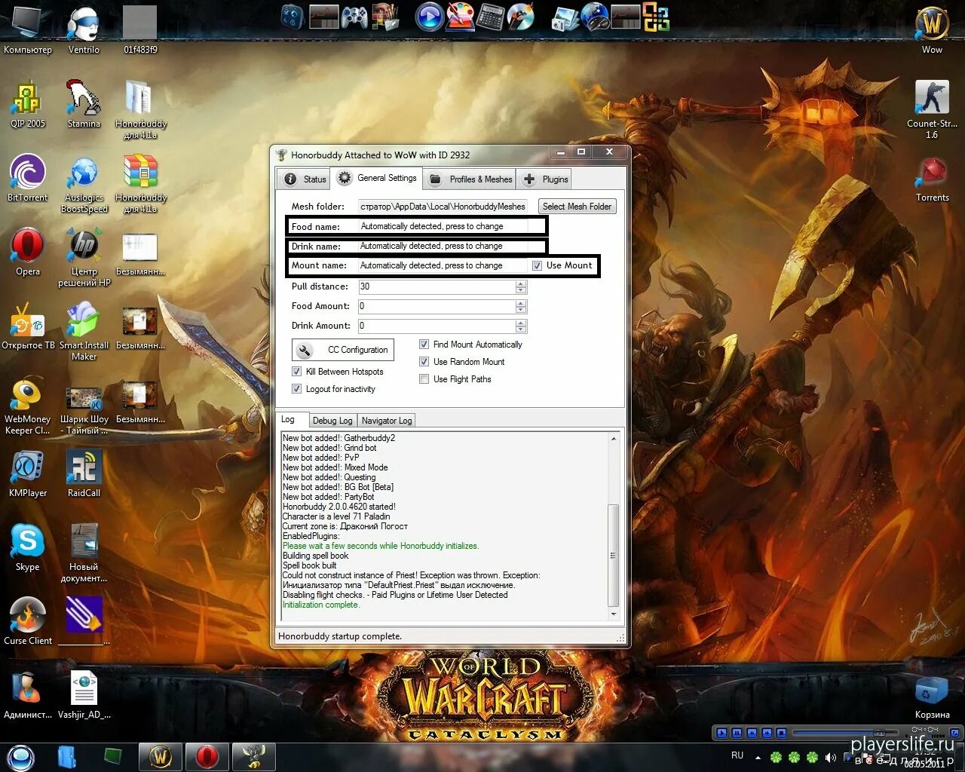
Task: Click Pause in the mini media player
Action: (737, 733)
